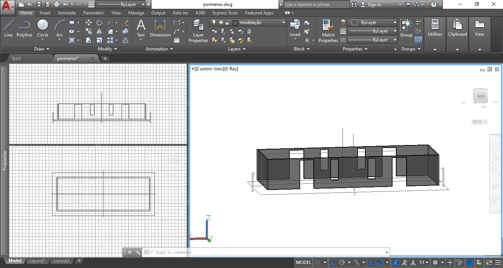The width and height of the screenshot is (503, 268).
Task: Expand the Modify panel
Action: (108, 49)
